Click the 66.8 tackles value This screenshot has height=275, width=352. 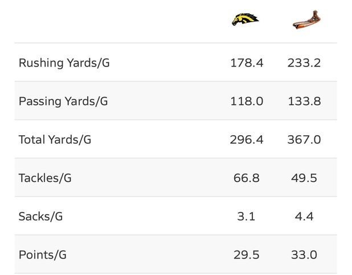tap(247, 178)
